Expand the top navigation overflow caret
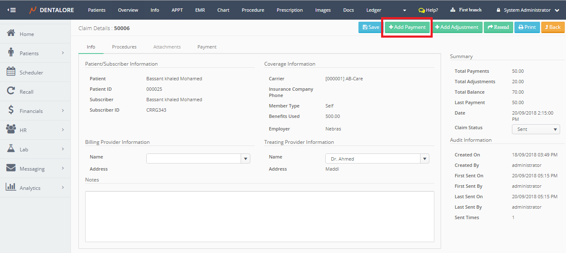 pyautogui.click(x=404, y=10)
